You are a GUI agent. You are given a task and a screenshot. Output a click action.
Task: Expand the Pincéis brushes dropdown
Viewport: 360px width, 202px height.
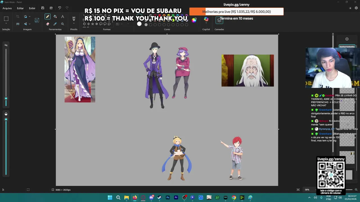tap(74, 24)
